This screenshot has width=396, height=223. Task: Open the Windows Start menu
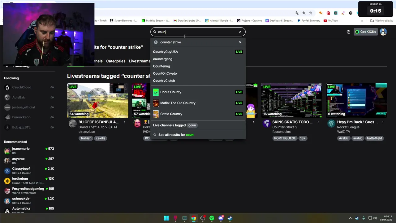coord(166,218)
